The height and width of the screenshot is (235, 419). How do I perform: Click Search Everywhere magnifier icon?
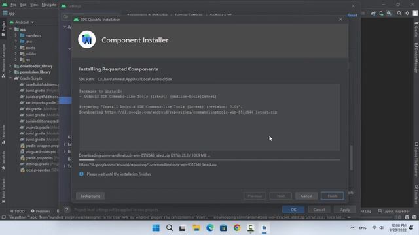pos(399,13)
